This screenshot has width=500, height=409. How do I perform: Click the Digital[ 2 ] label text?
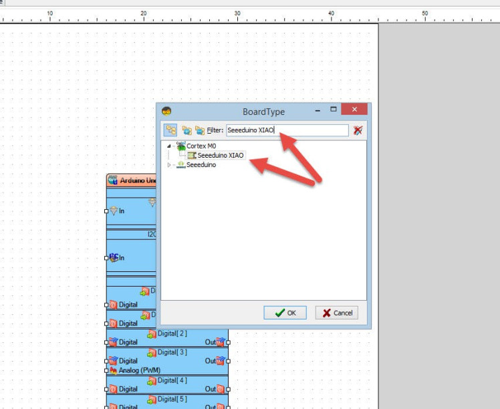click(172, 333)
